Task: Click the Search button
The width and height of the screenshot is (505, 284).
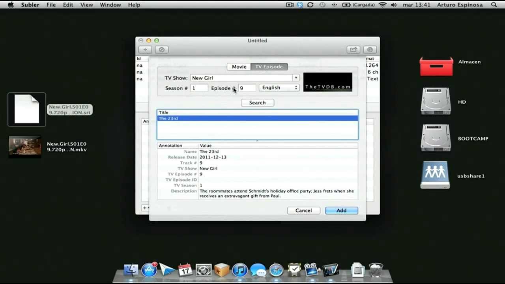Action: pyautogui.click(x=257, y=103)
